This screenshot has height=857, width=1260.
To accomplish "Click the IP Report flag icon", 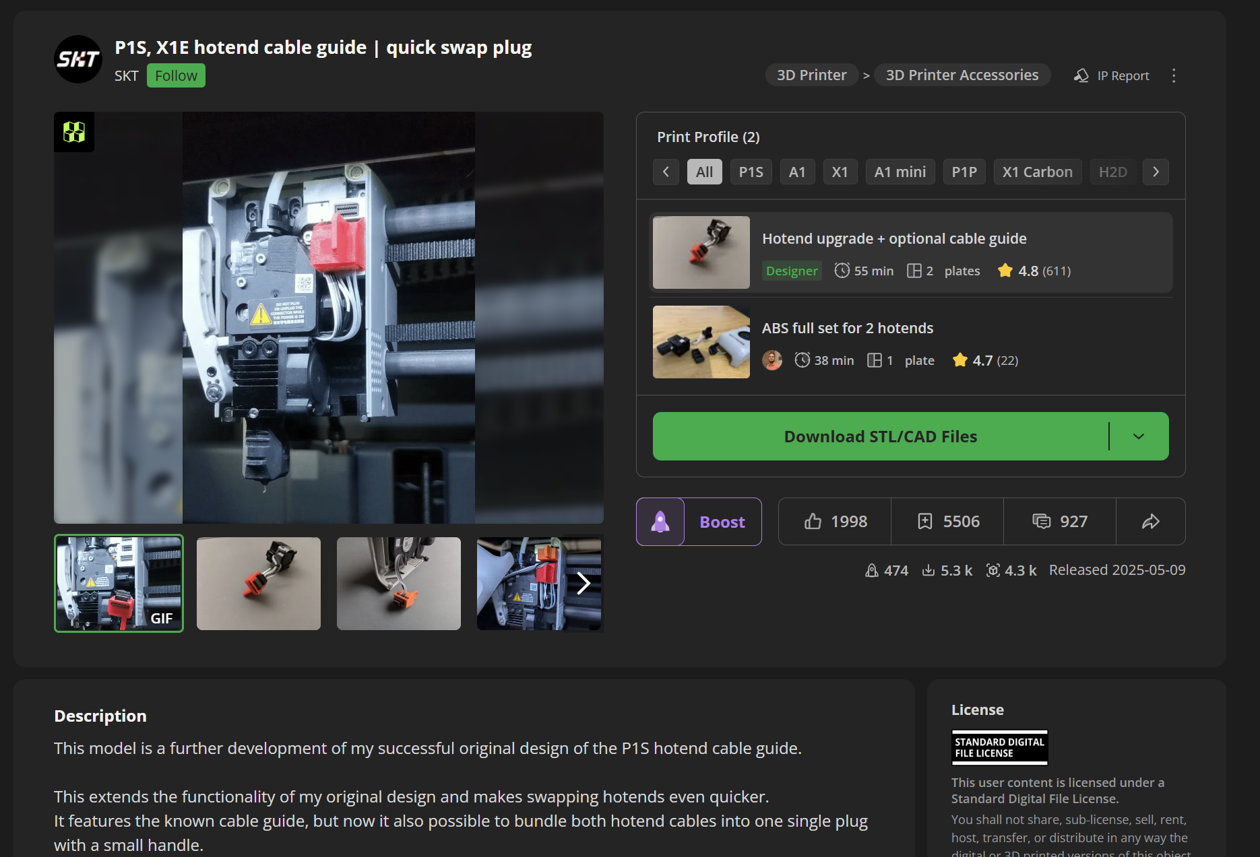I will (x=1081, y=75).
